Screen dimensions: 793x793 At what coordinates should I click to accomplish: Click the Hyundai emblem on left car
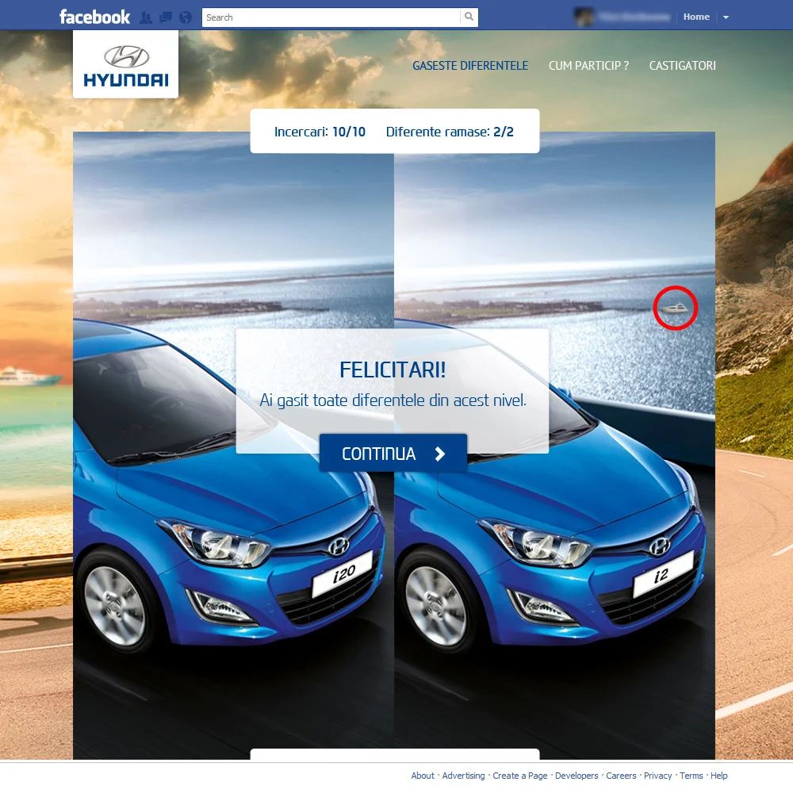click(339, 546)
